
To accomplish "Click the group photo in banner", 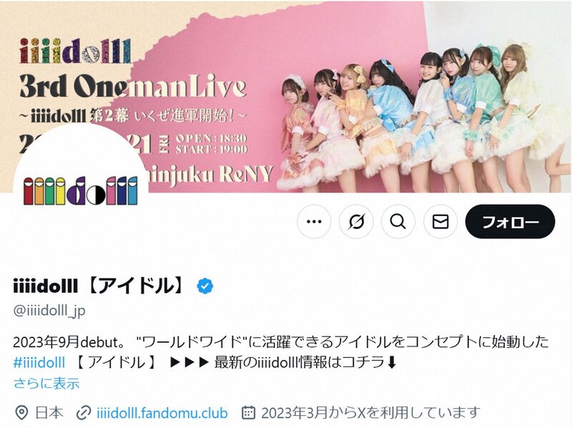I will (420, 117).
